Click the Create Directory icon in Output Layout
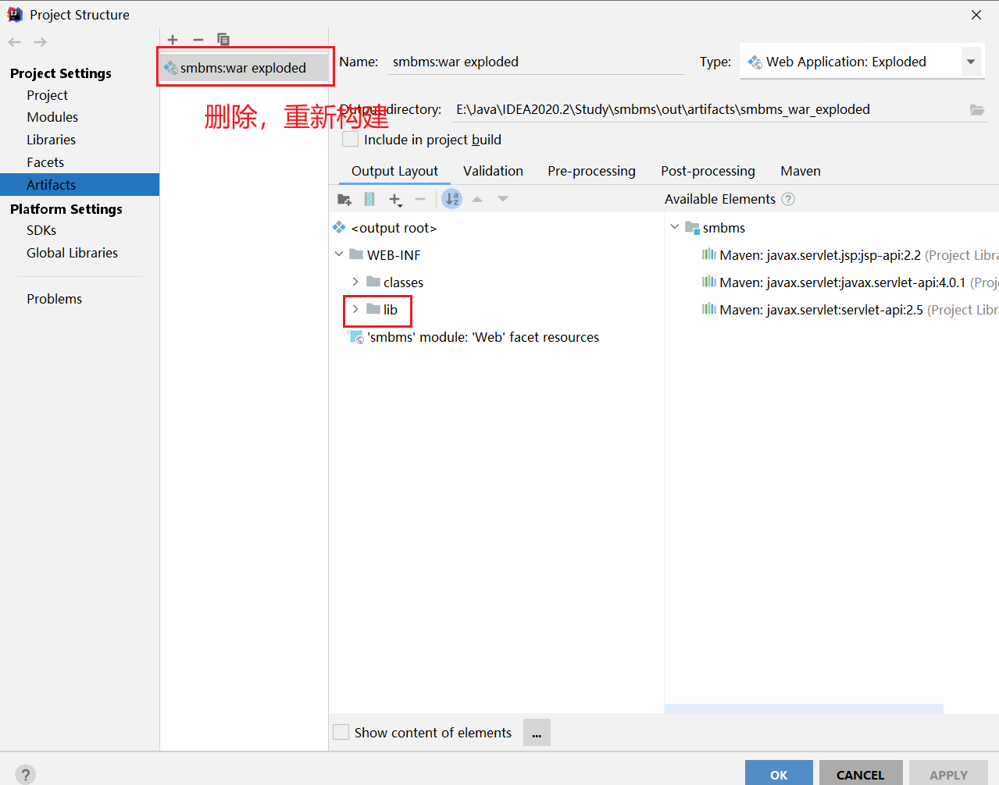Viewport: 999px width, 785px height. (x=344, y=200)
